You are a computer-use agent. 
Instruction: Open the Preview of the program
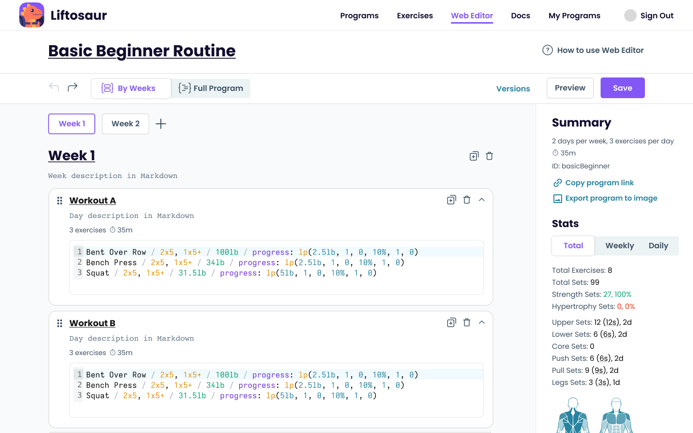570,88
